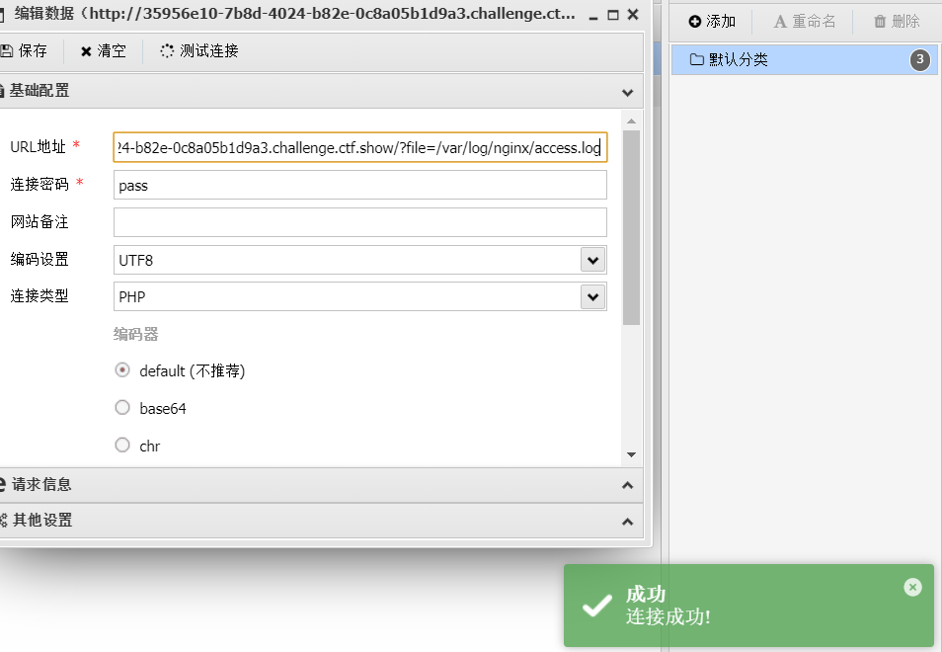Screen dimensions: 942x652
Task: Click the scroll-up arrow of form scrollbar
Action: (x=631, y=122)
